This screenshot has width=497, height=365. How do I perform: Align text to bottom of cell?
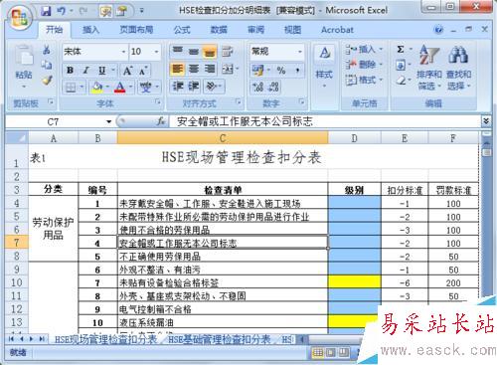210,51
